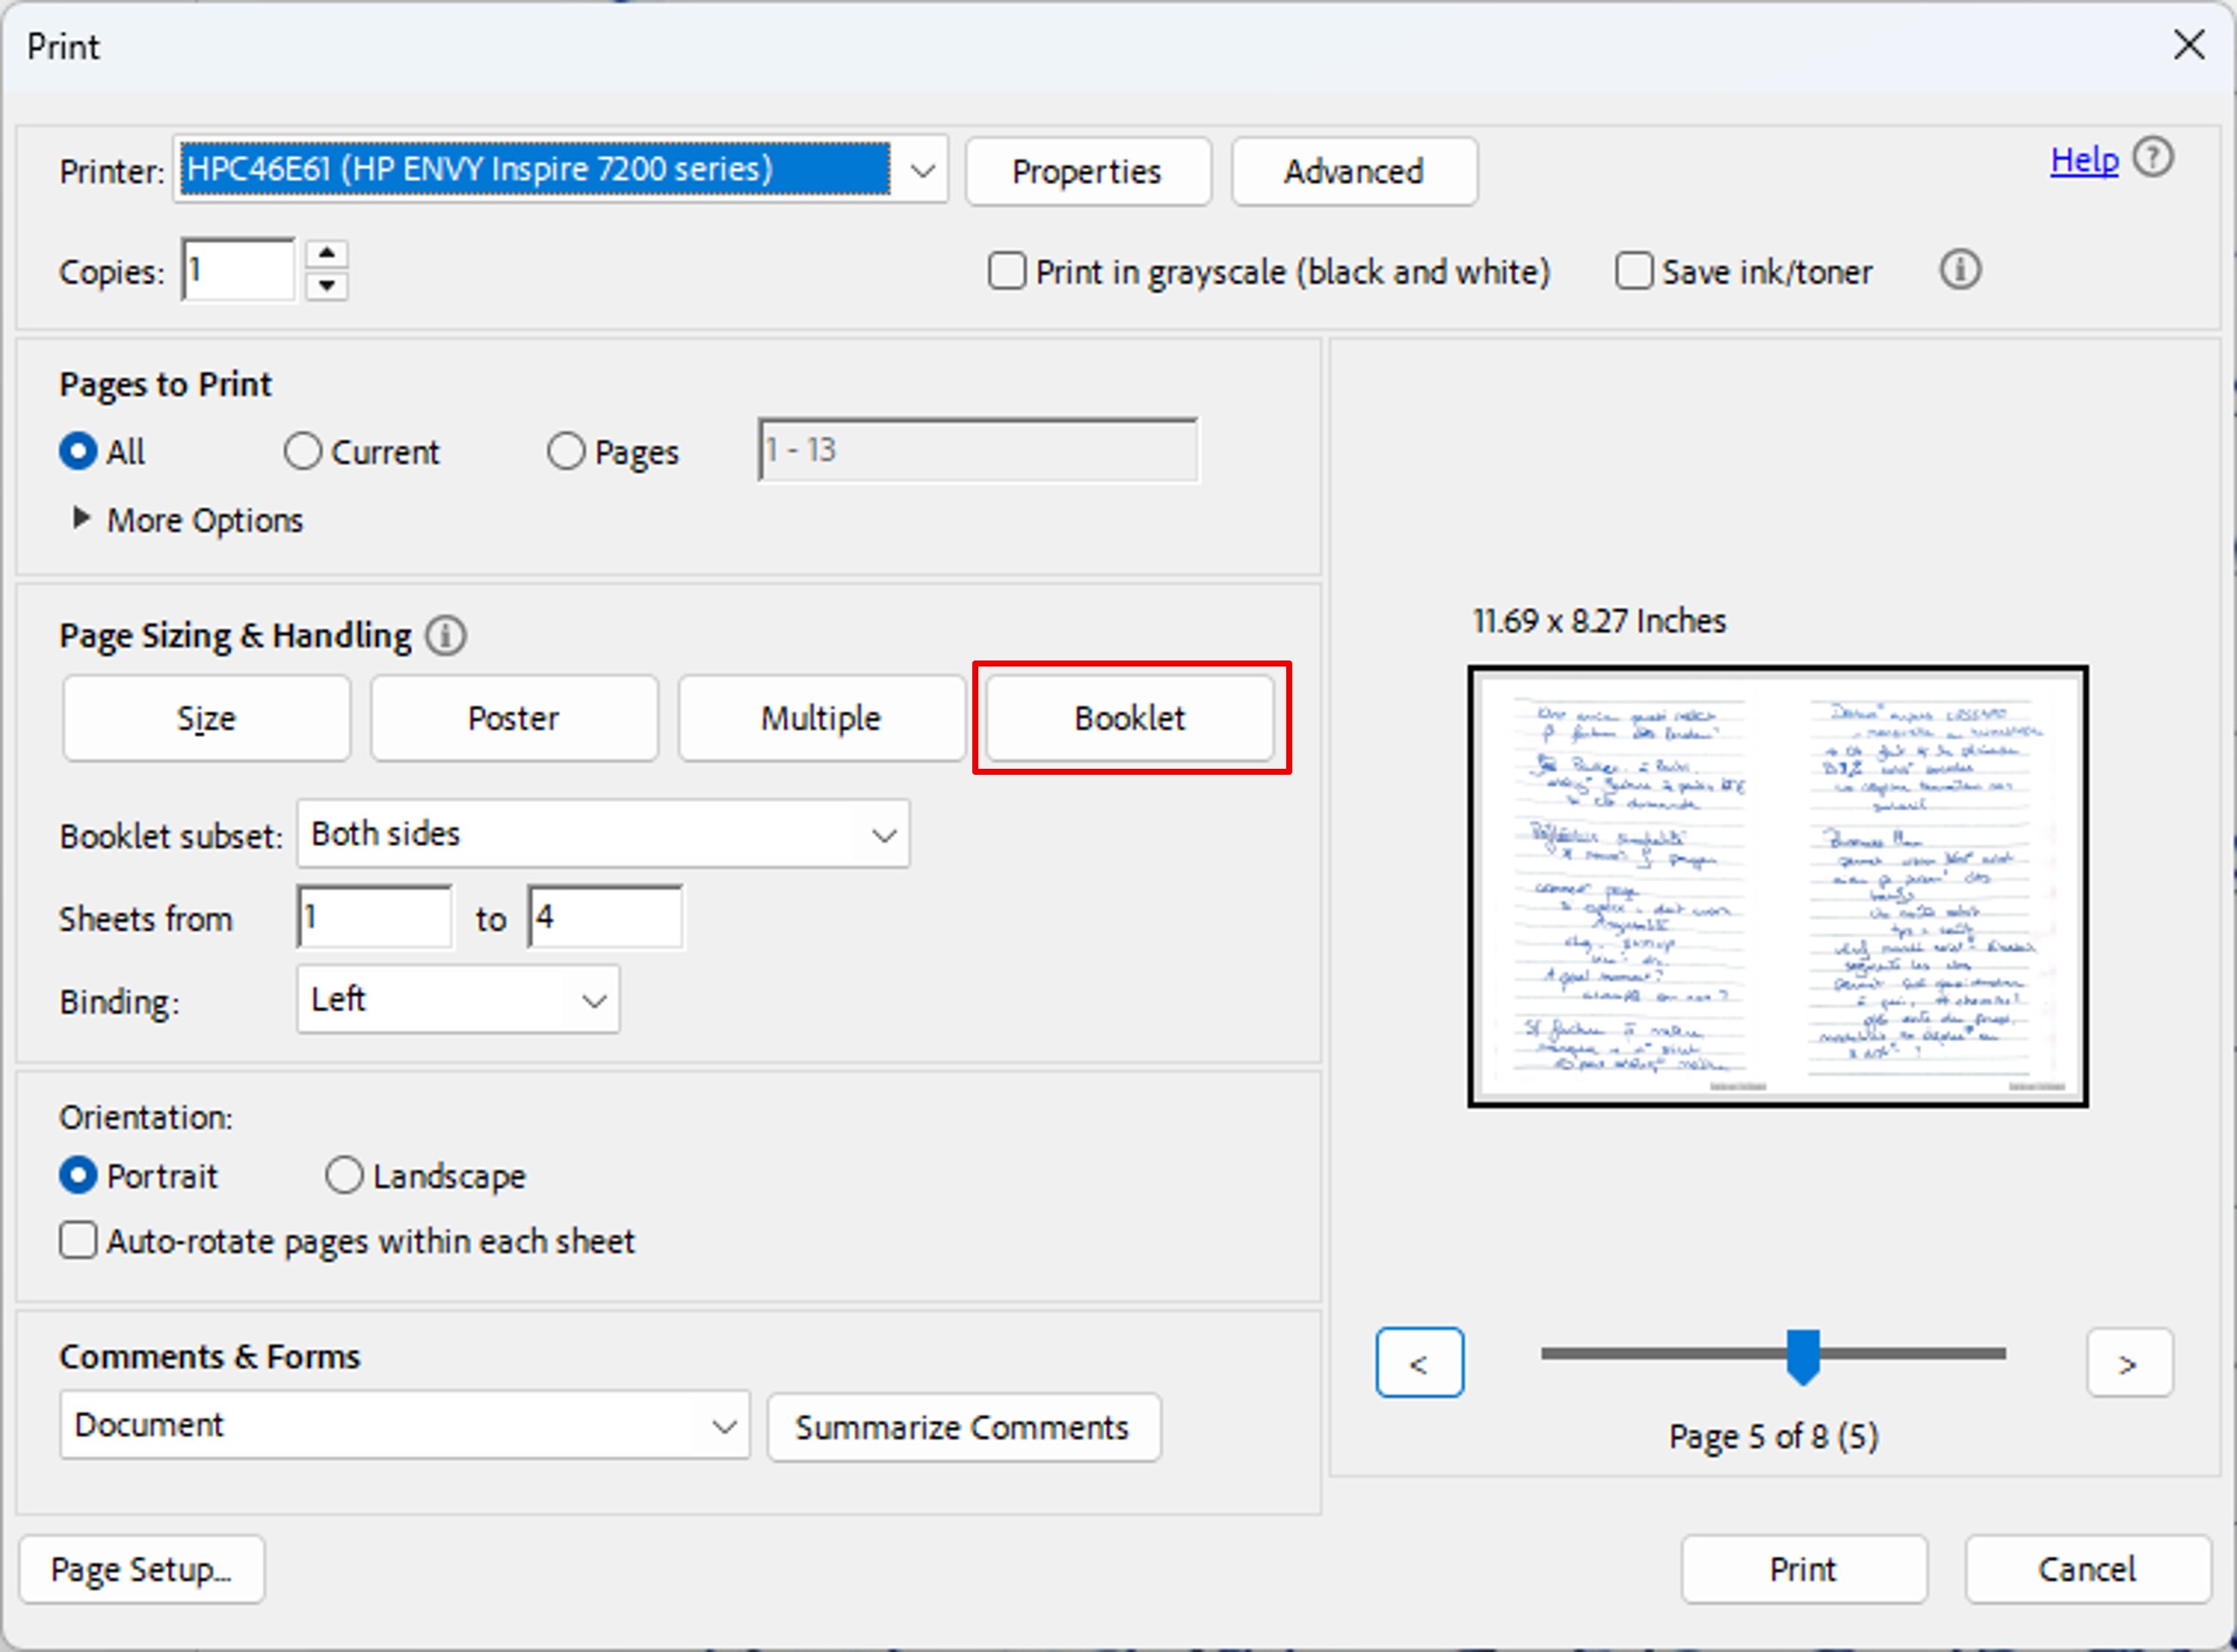Select the All pages radio button
2237x1652 pixels.
[78, 452]
